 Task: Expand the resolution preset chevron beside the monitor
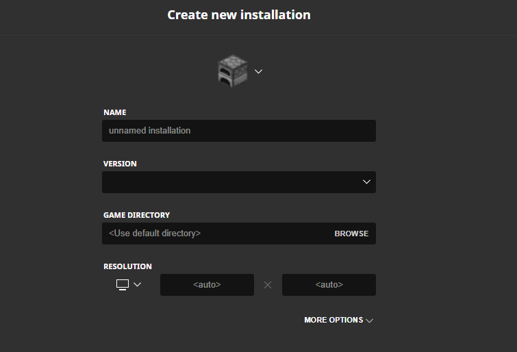138,284
